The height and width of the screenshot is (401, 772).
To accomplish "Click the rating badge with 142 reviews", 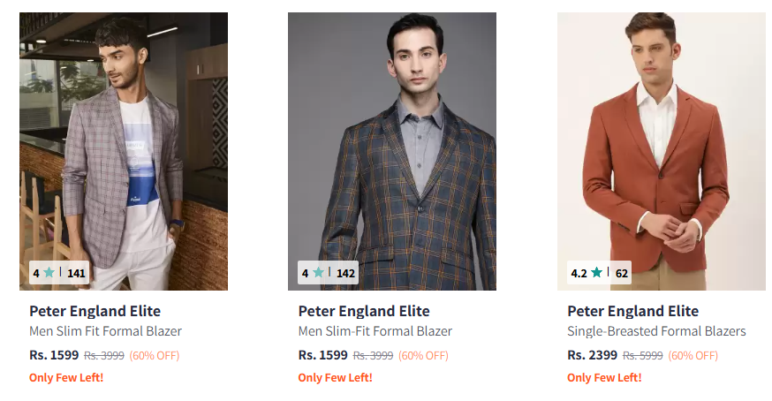I will click(329, 273).
